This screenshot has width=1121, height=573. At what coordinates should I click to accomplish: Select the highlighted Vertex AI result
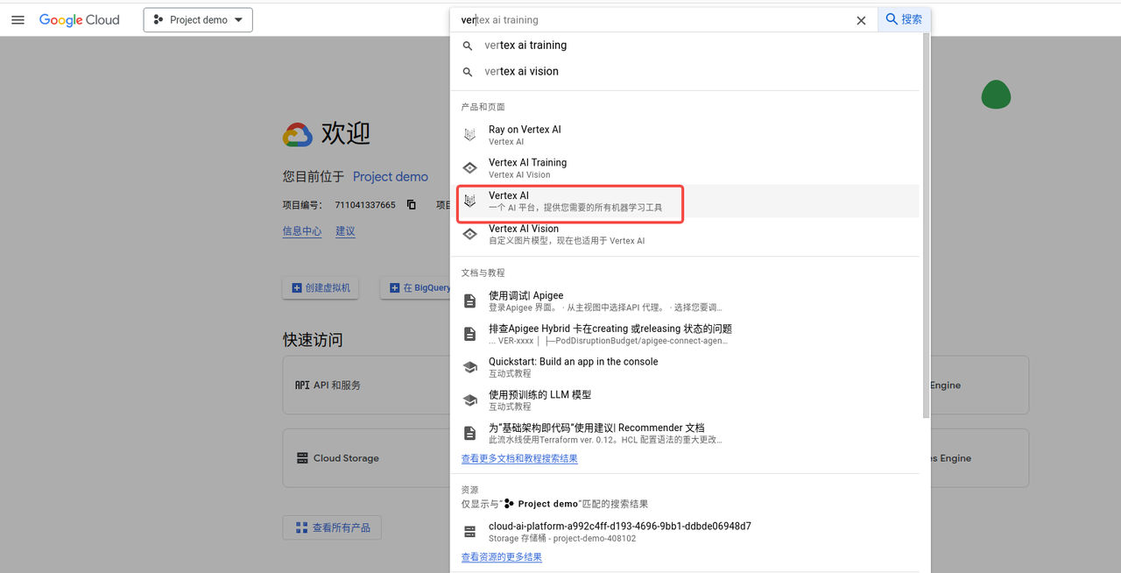click(569, 202)
